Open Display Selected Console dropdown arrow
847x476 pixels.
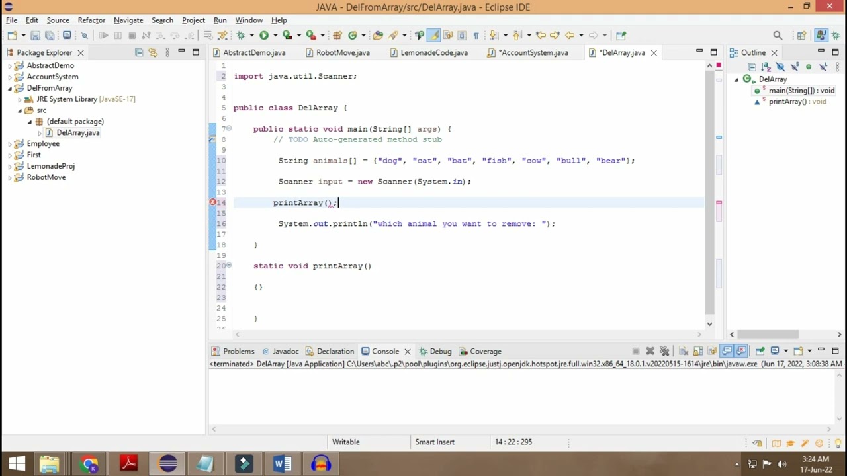pyautogui.click(x=785, y=351)
